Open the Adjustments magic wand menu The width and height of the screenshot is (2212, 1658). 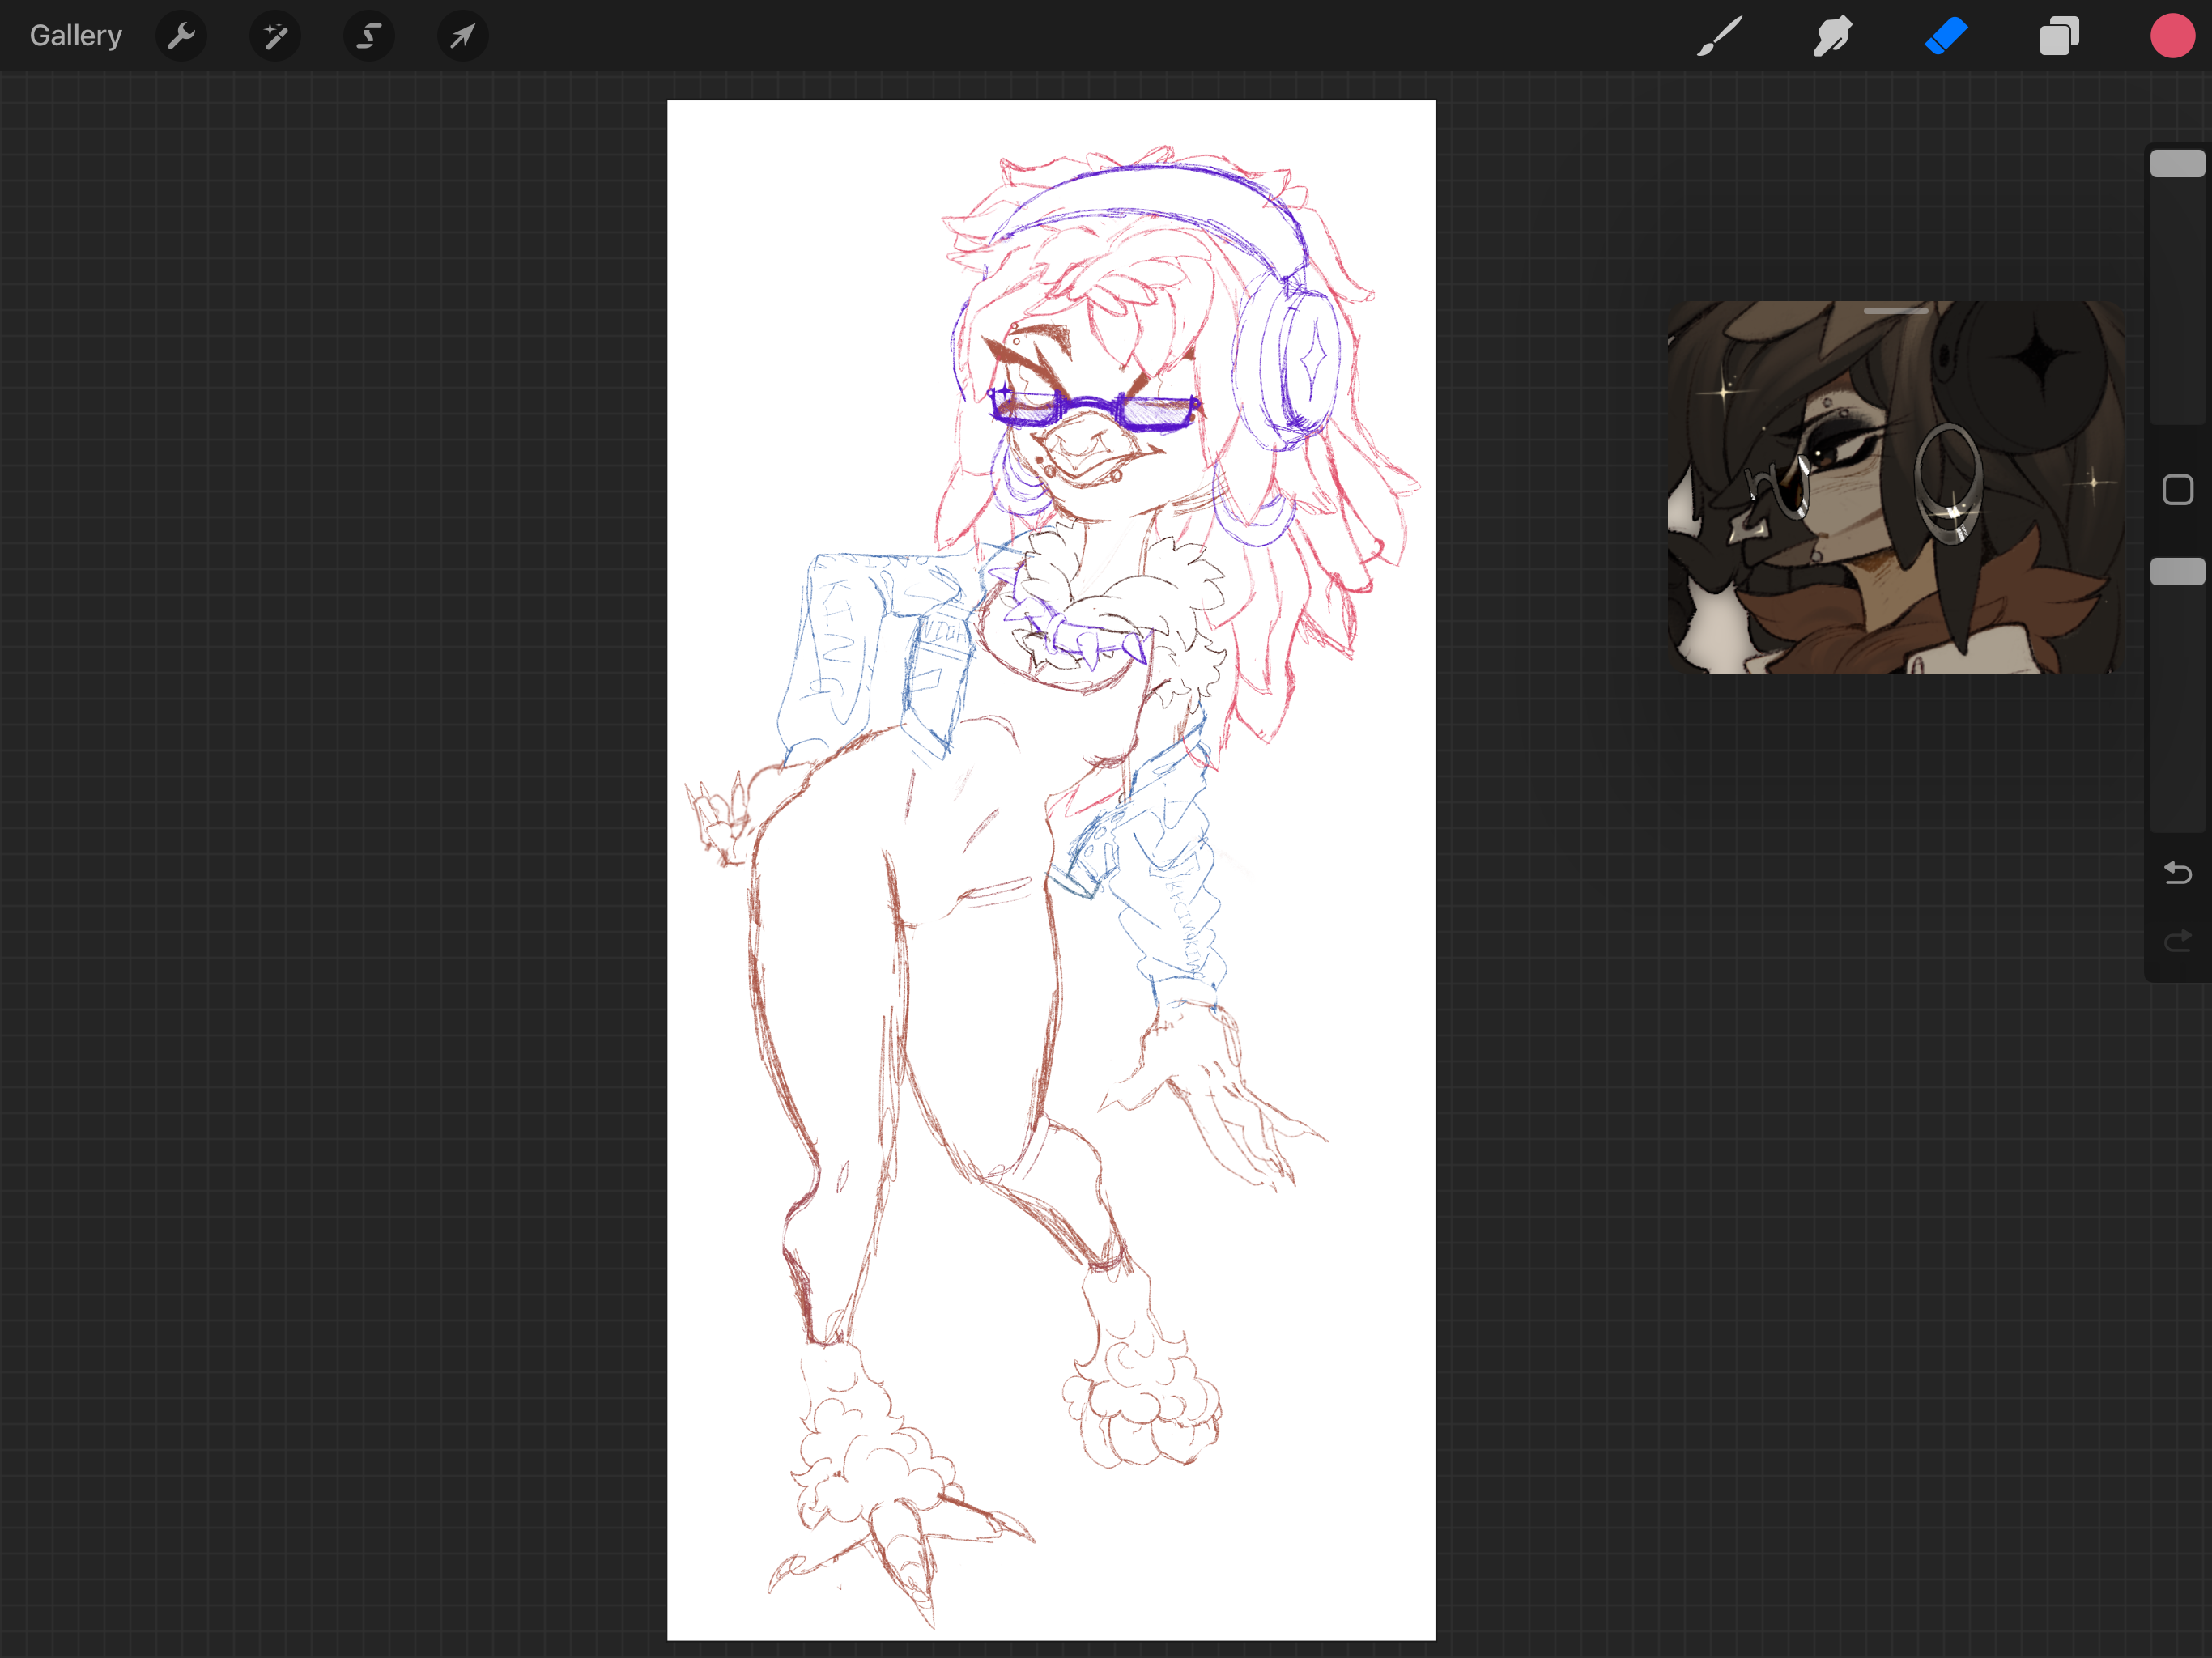[x=275, y=37]
